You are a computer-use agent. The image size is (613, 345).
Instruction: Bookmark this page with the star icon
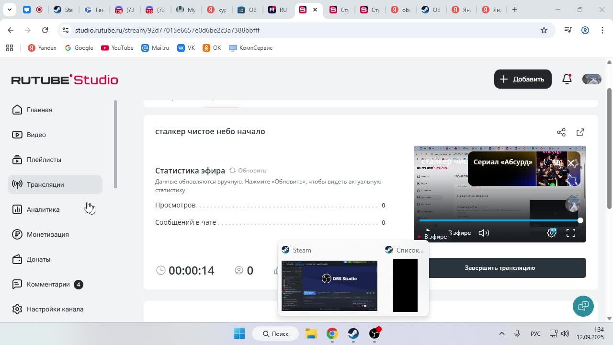[544, 30]
